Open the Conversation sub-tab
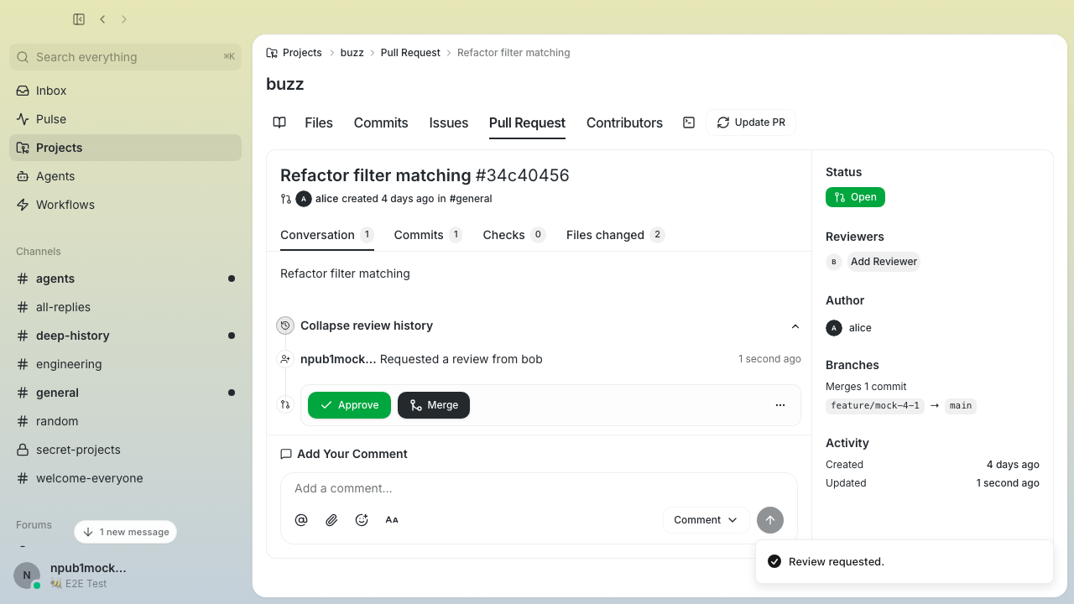 coord(327,235)
